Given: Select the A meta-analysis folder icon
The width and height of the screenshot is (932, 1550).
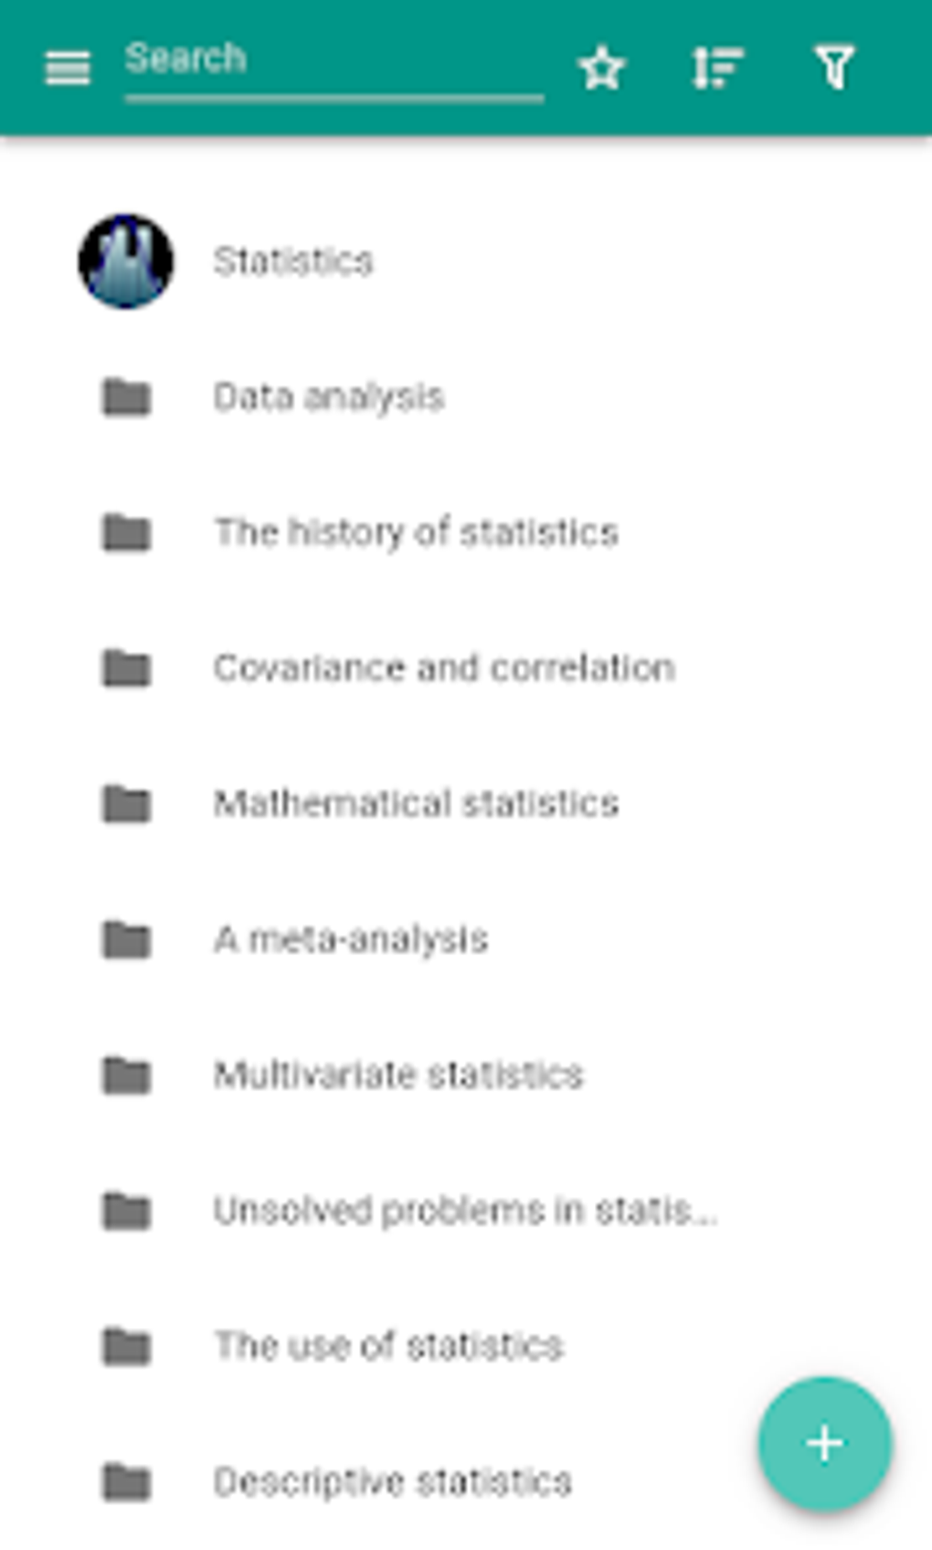Looking at the screenshot, I should 129,939.
